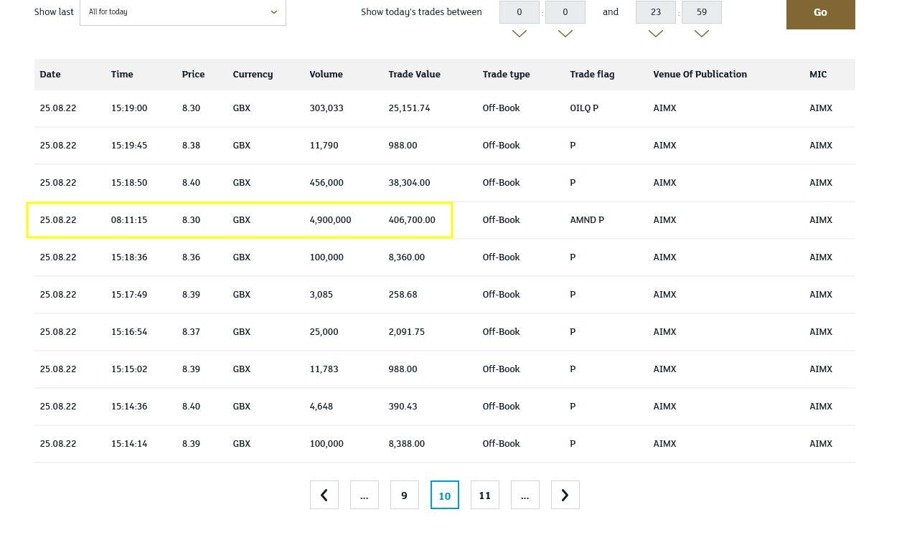Click chevron below end minute 59 field
912x545 pixels.
click(701, 34)
